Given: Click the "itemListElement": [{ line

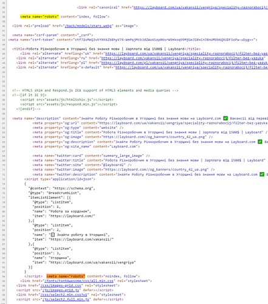Looking at the screenshot, I should (50, 198).
